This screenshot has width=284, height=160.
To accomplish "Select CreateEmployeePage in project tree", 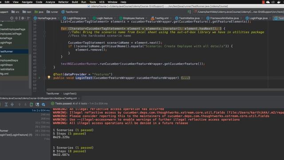I will pos(12,29).
